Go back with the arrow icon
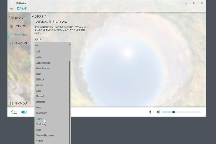This screenshot has width=216, height=144. click(11, 3)
